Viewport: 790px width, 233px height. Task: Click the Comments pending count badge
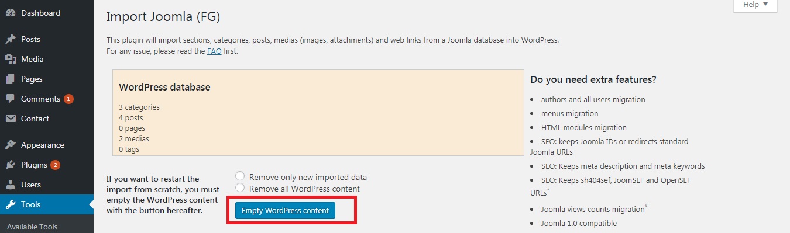click(x=68, y=99)
